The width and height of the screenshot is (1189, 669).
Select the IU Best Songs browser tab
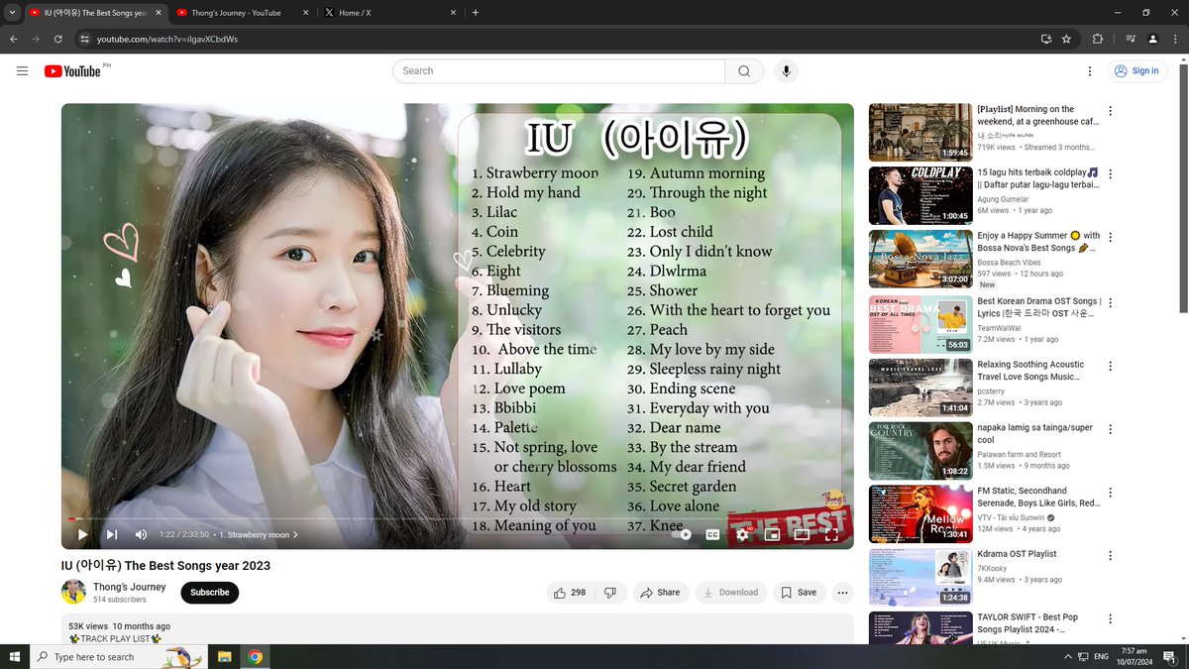click(95, 13)
